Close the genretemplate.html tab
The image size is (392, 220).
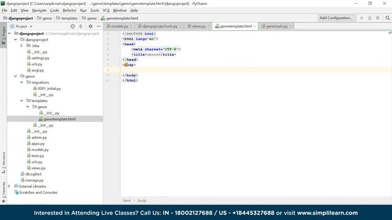tap(255, 26)
